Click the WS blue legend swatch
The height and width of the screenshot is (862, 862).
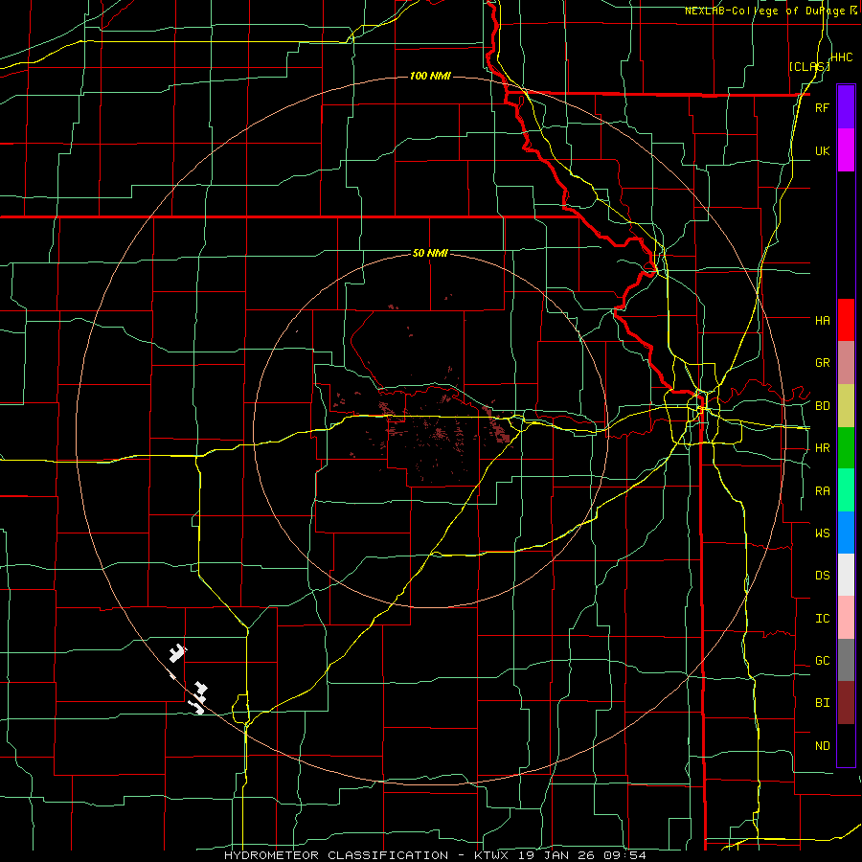pos(846,533)
